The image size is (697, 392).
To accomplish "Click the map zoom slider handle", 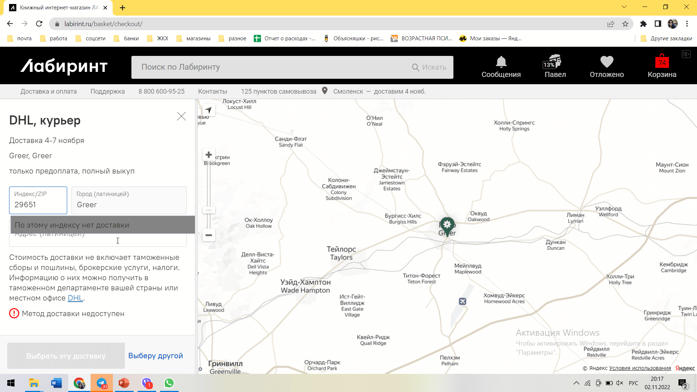I will pyautogui.click(x=209, y=210).
